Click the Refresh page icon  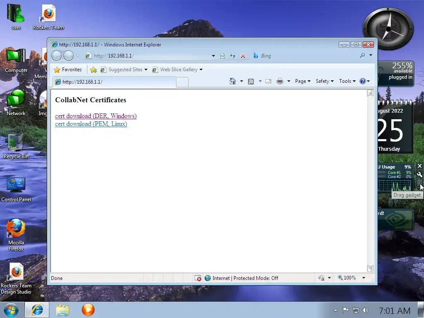[x=233, y=56]
